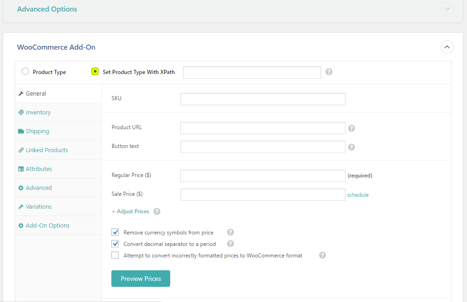Open help for Set Product Type With XPath

pos(329,72)
